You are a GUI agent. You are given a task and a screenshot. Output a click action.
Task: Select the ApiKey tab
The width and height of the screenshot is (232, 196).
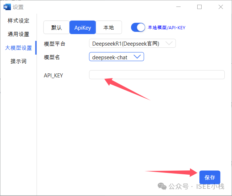pyautogui.click(x=83, y=27)
